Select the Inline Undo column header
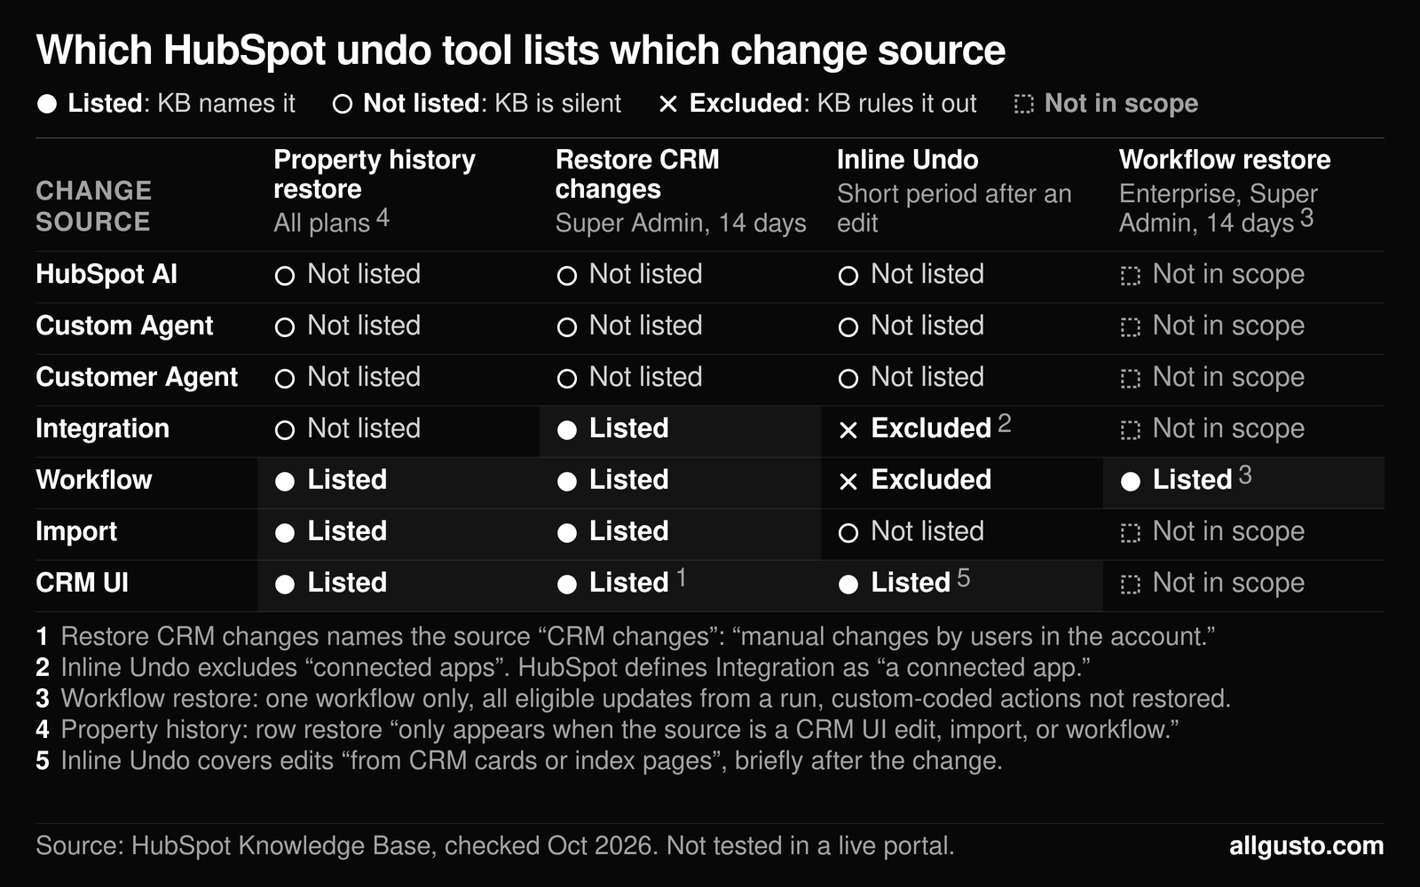1420x887 pixels. tap(907, 160)
